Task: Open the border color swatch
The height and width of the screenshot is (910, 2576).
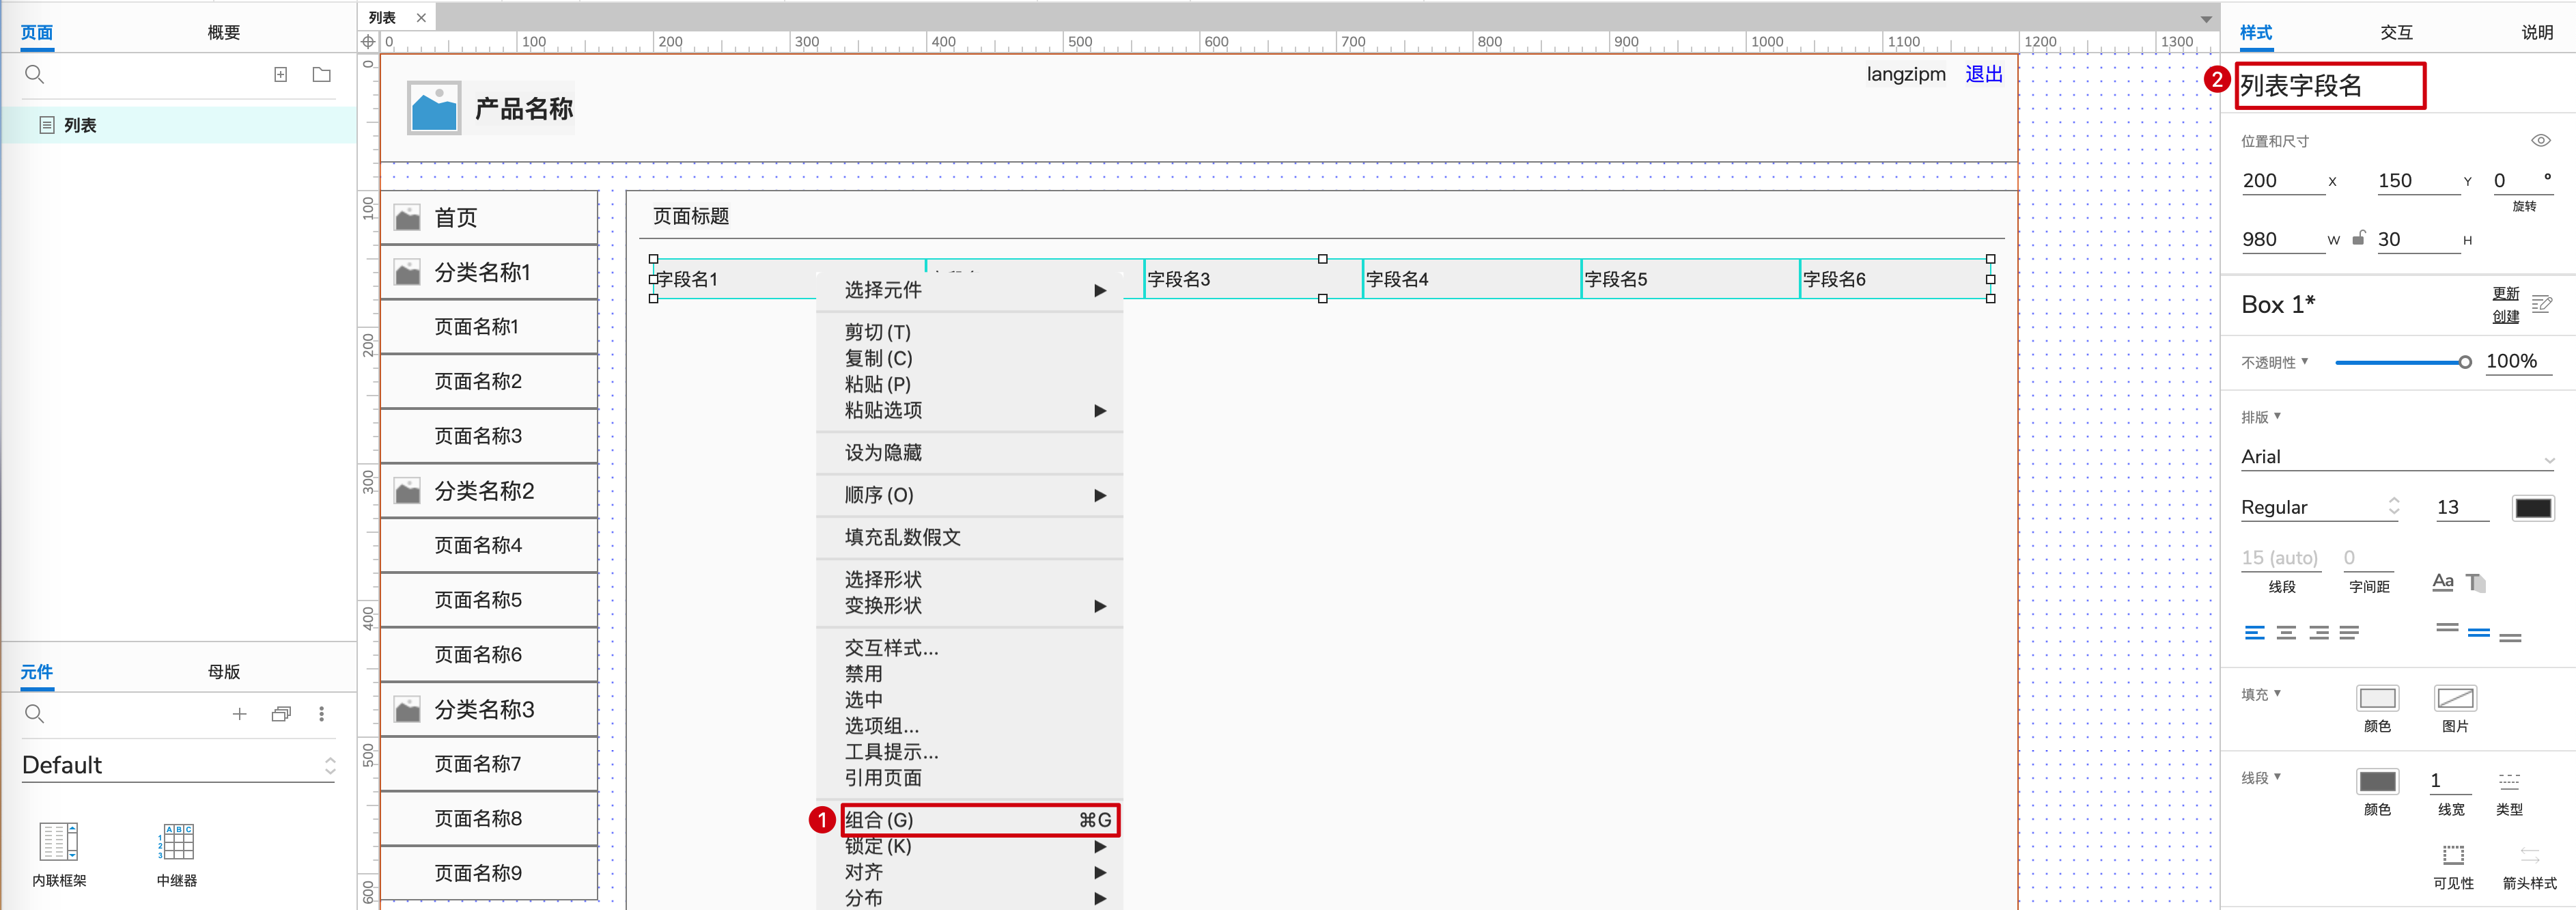Action: pos(2377,781)
